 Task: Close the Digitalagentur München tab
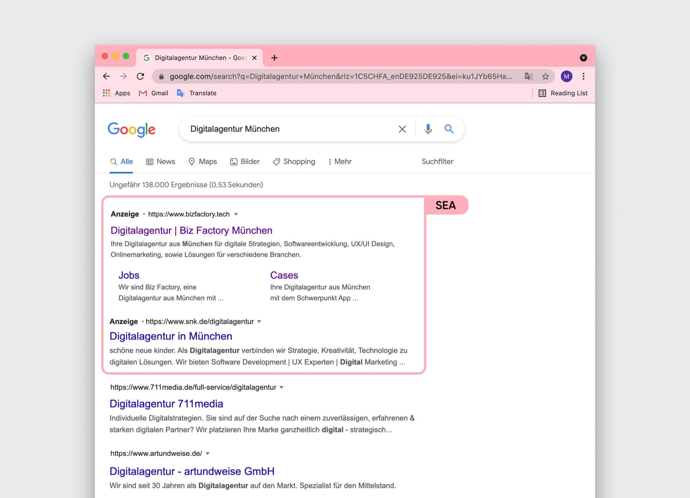coord(255,58)
